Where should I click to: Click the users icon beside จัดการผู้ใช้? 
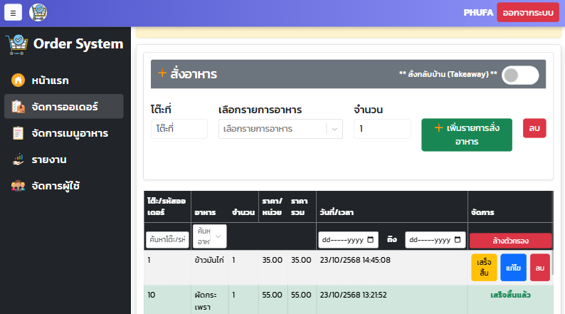pyautogui.click(x=19, y=186)
